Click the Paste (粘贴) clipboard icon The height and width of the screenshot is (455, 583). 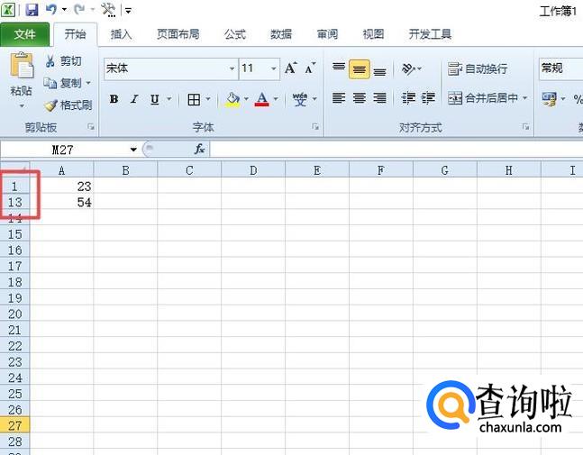(22, 66)
